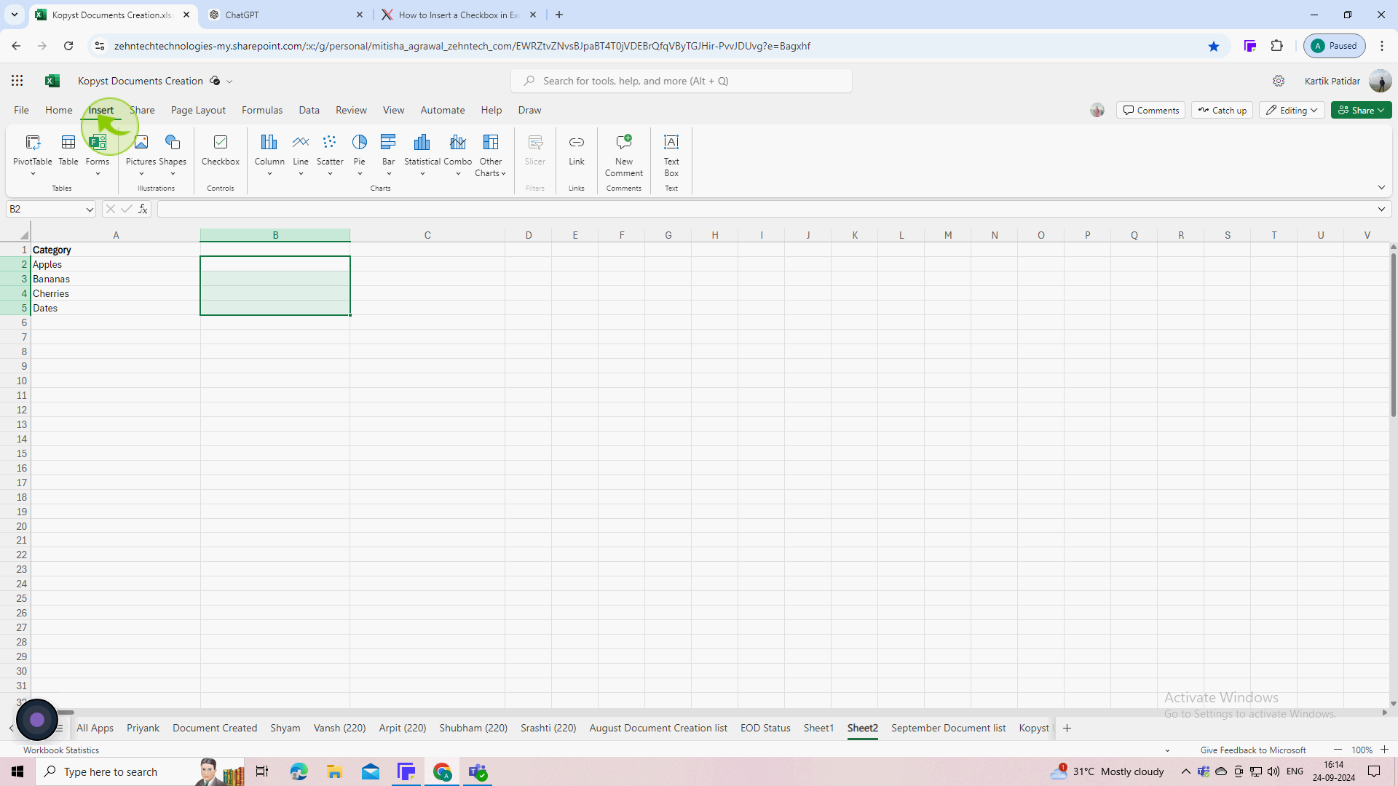This screenshot has width=1398, height=786.
Task: Open the Editing mode dropdown
Action: click(x=1292, y=110)
